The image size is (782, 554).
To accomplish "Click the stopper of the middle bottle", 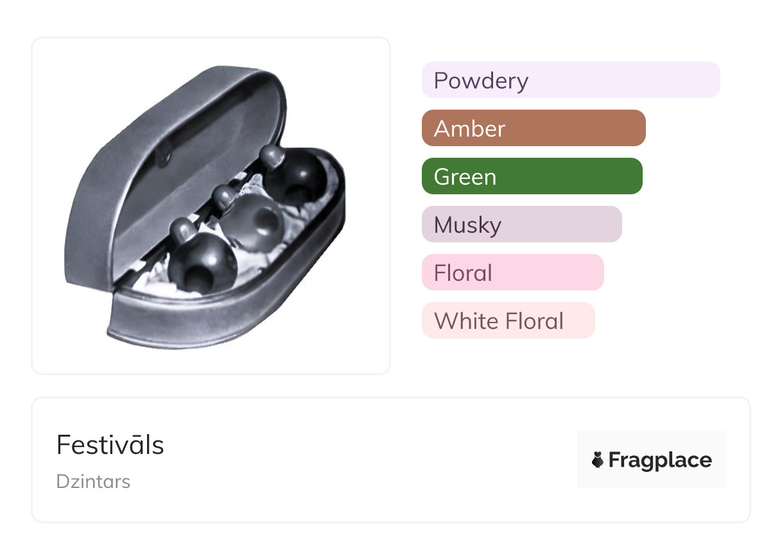I will pyautogui.click(x=225, y=194).
